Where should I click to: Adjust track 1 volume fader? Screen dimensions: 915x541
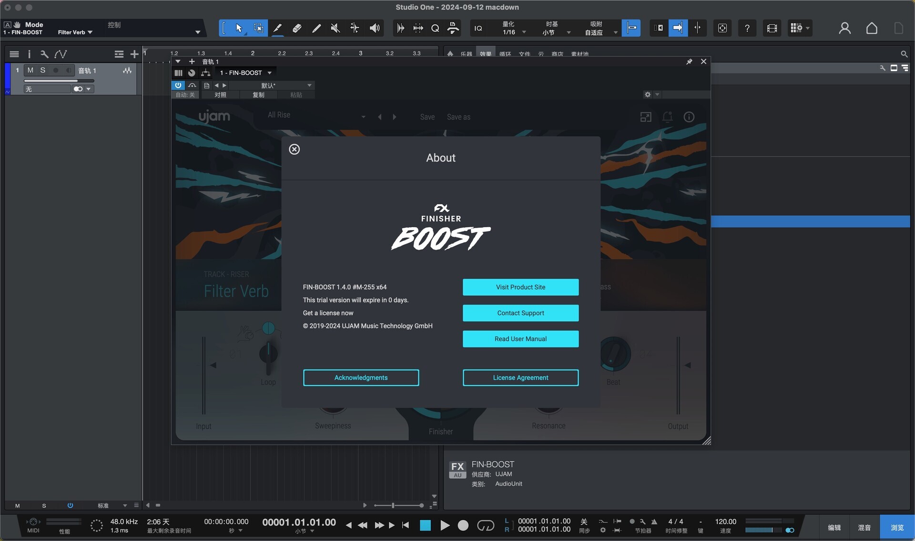coord(59,80)
